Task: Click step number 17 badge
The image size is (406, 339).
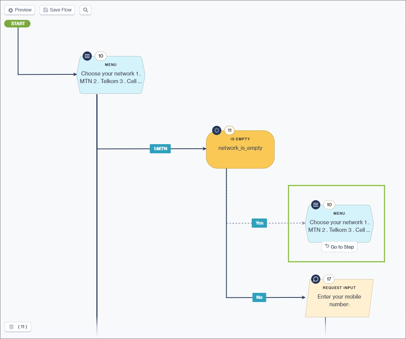Action: [329, 279]
